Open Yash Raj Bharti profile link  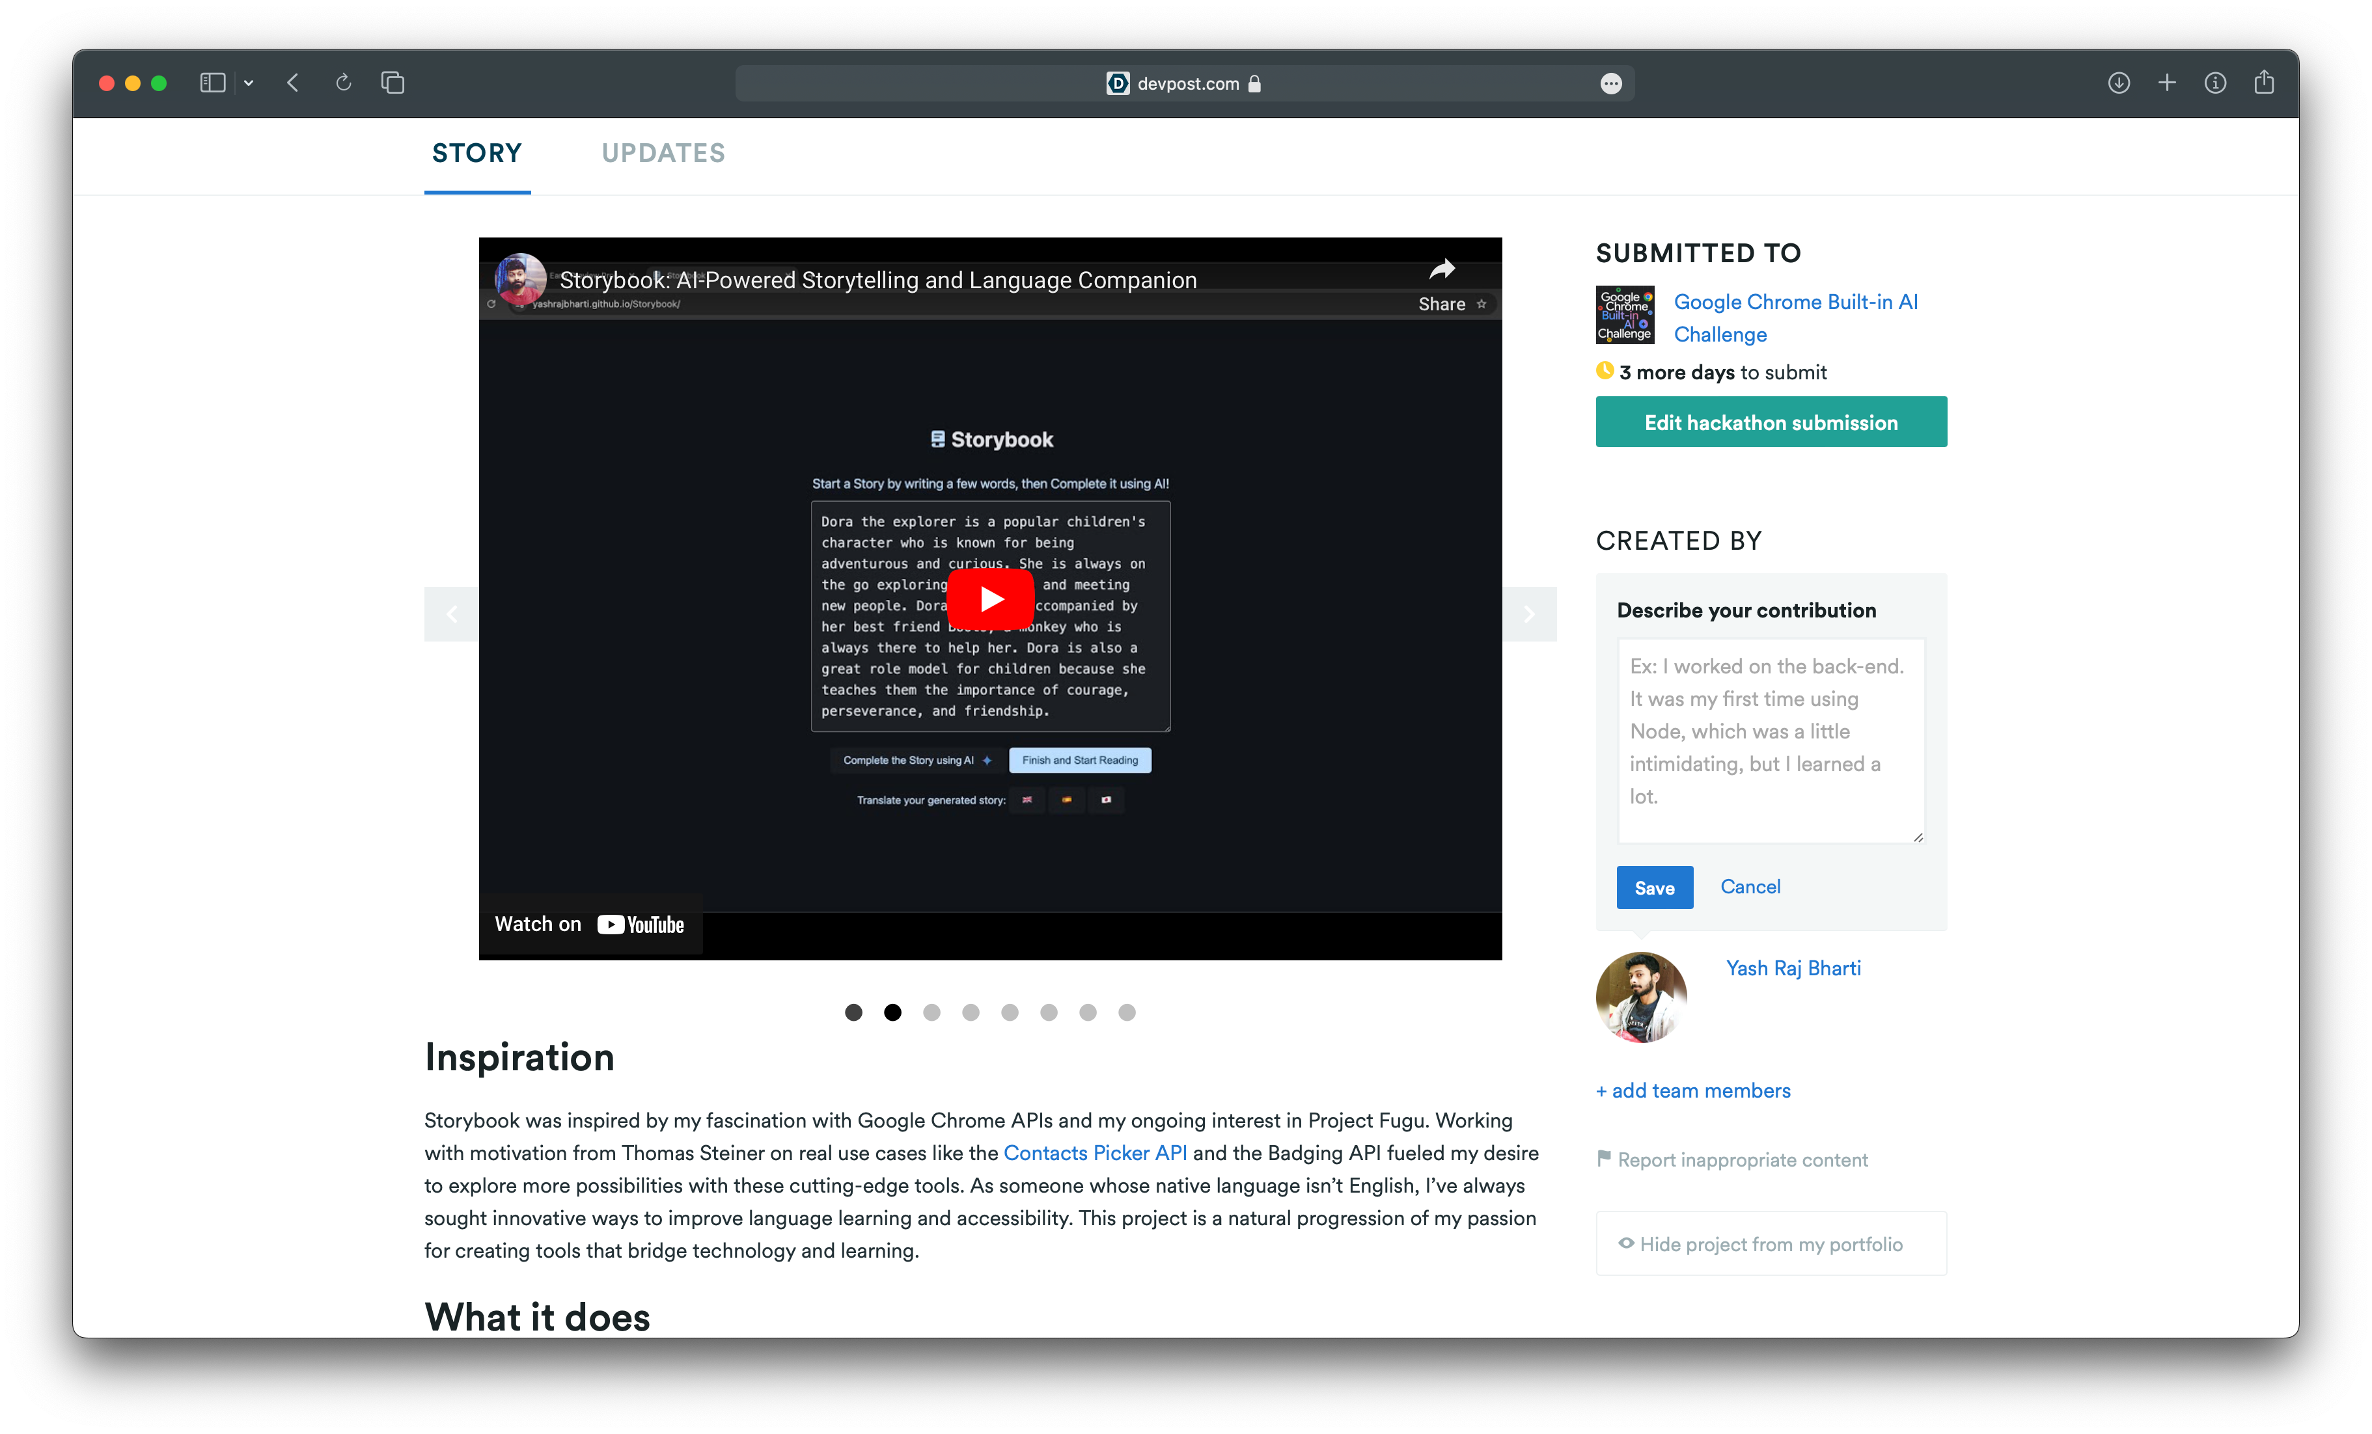coord(1793,968)
